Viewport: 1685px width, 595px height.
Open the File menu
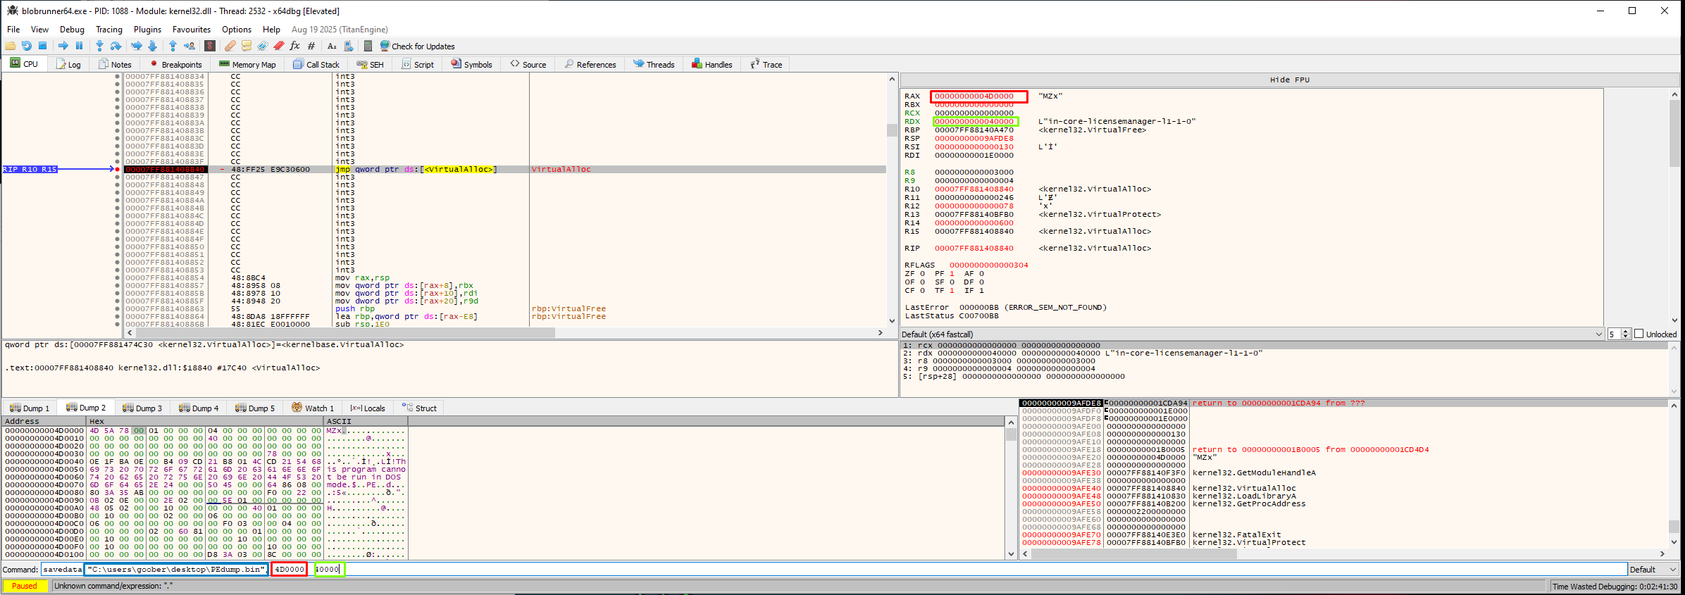click(x=13, y=29)
